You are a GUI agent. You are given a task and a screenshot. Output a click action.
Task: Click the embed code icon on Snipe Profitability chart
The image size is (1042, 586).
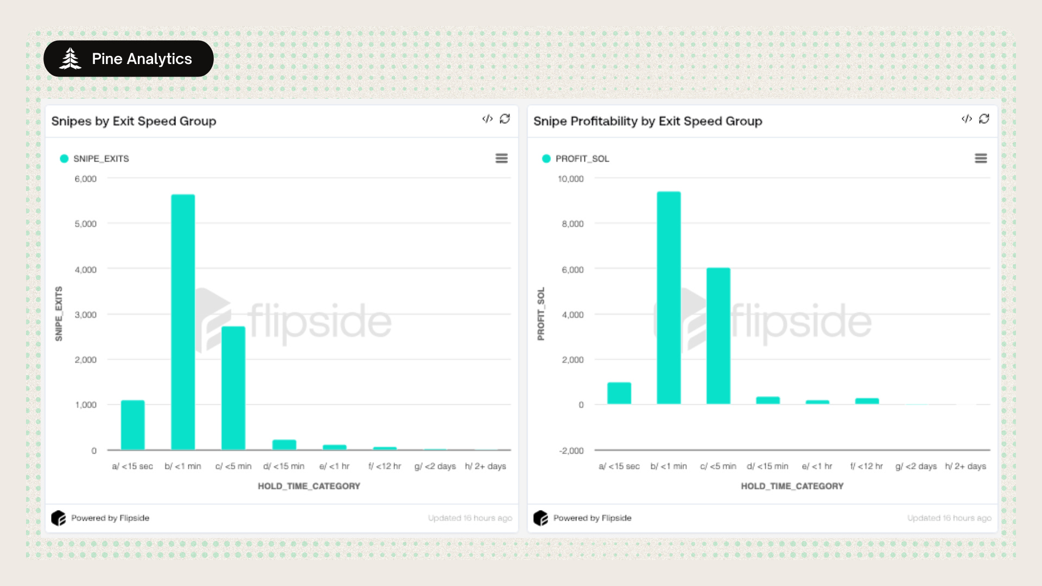pyautogui.click(x=966, y=119)
